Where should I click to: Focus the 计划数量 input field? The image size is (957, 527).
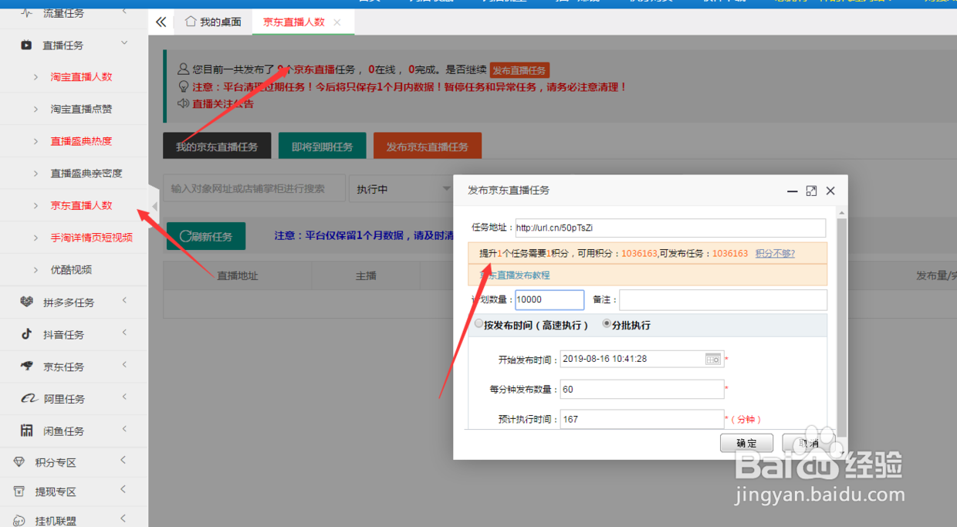click(550, 299)
